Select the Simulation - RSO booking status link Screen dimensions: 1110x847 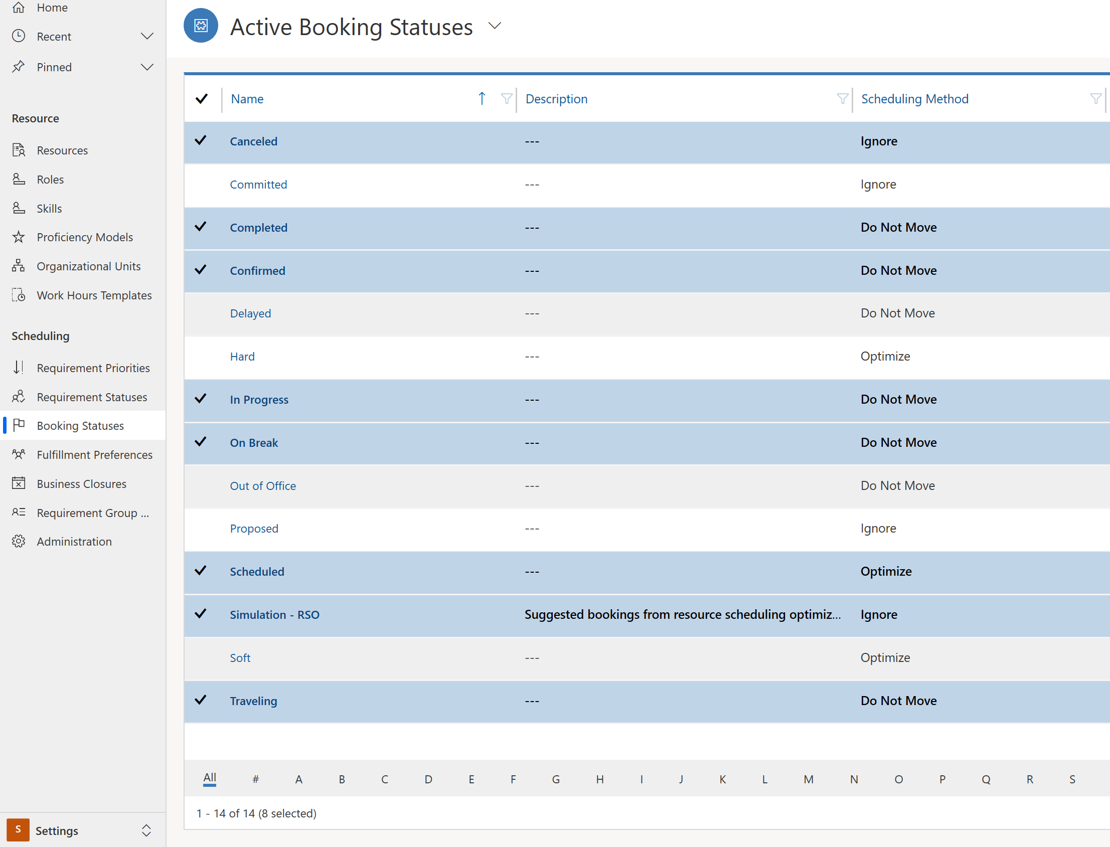tap(275, 614)
